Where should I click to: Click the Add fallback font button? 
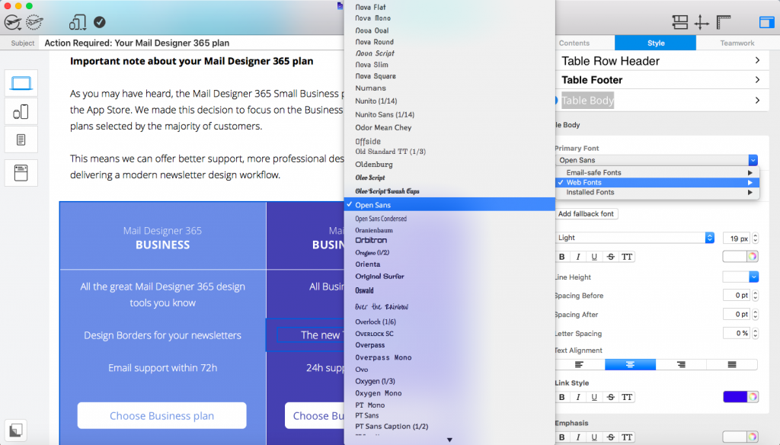coord(586,214)
